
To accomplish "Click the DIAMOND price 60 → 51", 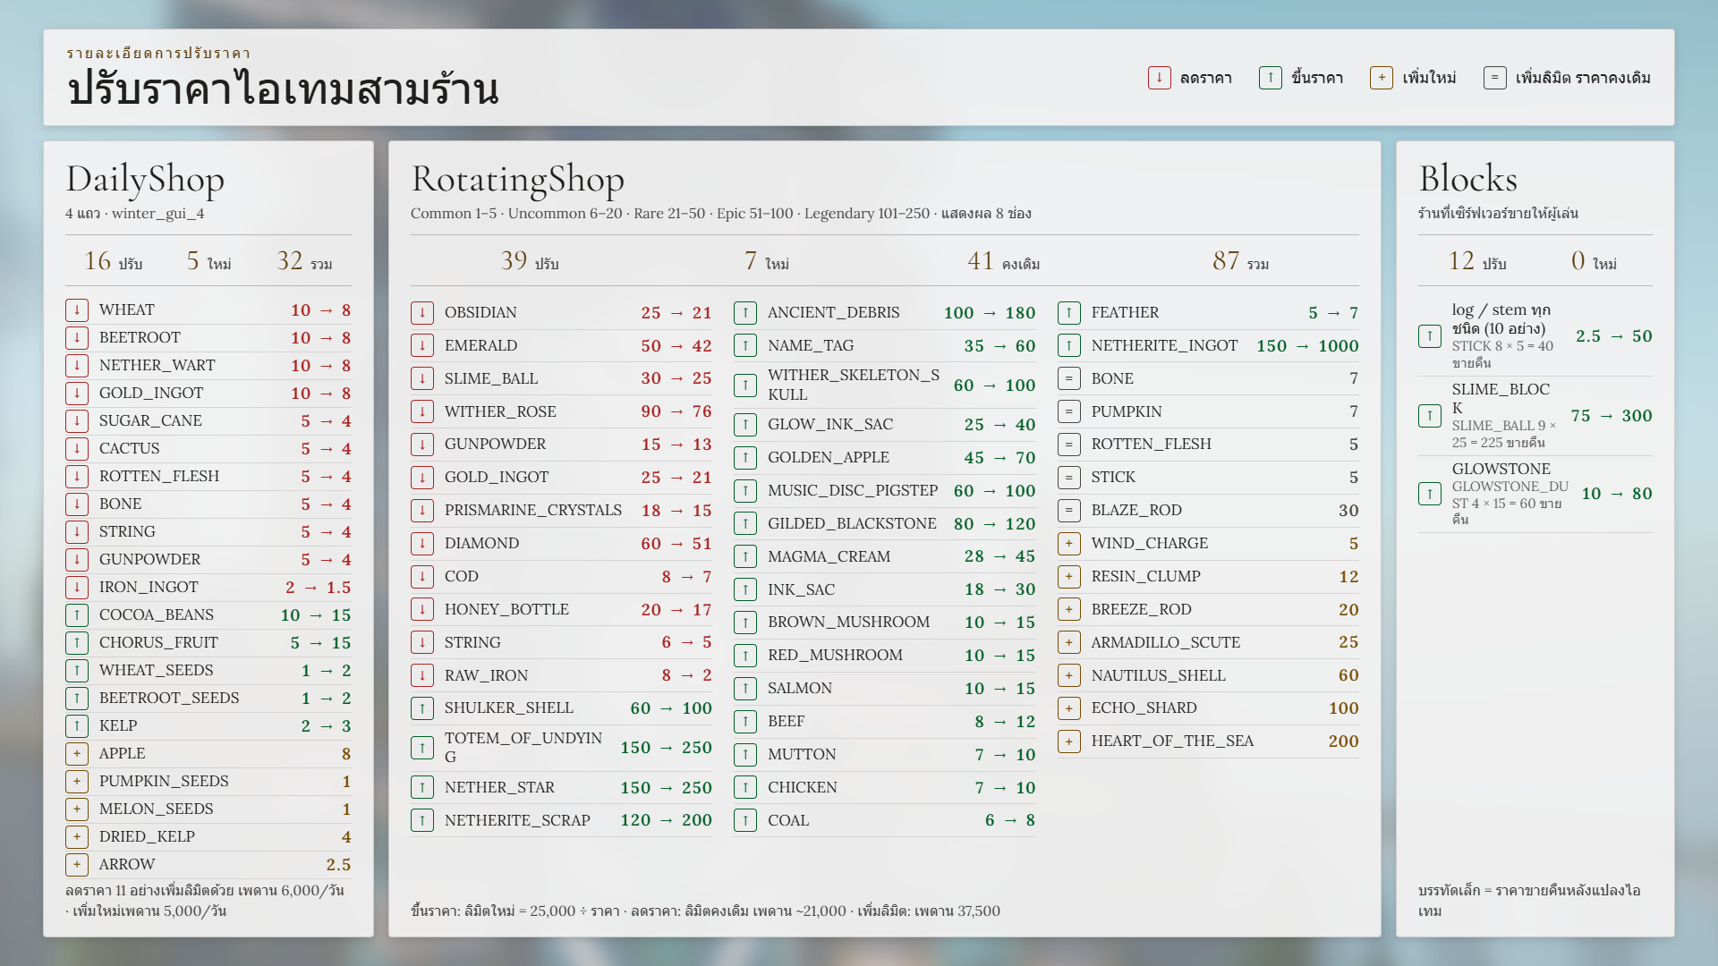I will coord(676,544).
